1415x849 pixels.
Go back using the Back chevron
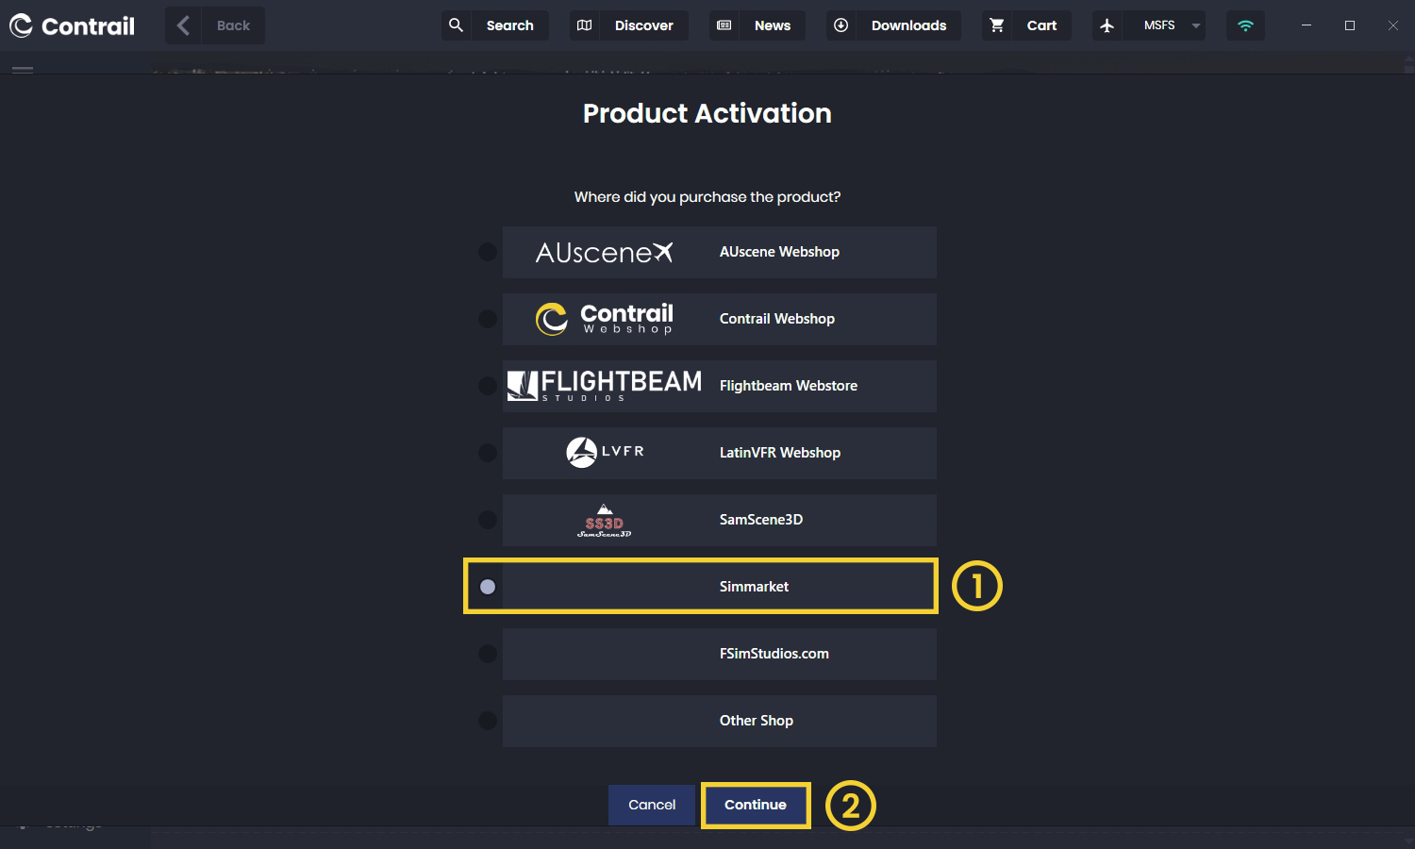[184, 25]
